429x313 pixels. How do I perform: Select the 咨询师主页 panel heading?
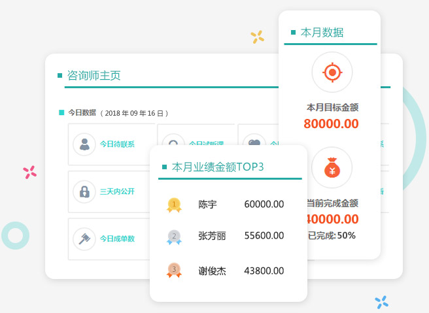coord(94,75)
